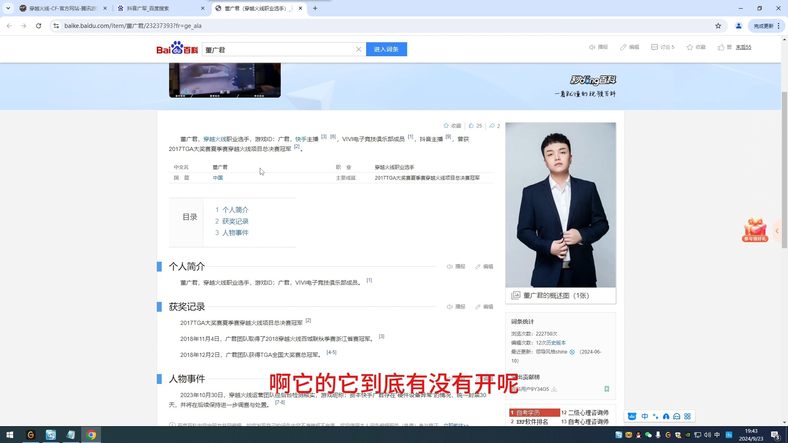Open the 快手 link in the summary
The width and height of the screenshot is (788, 443).
click(301, 139)
